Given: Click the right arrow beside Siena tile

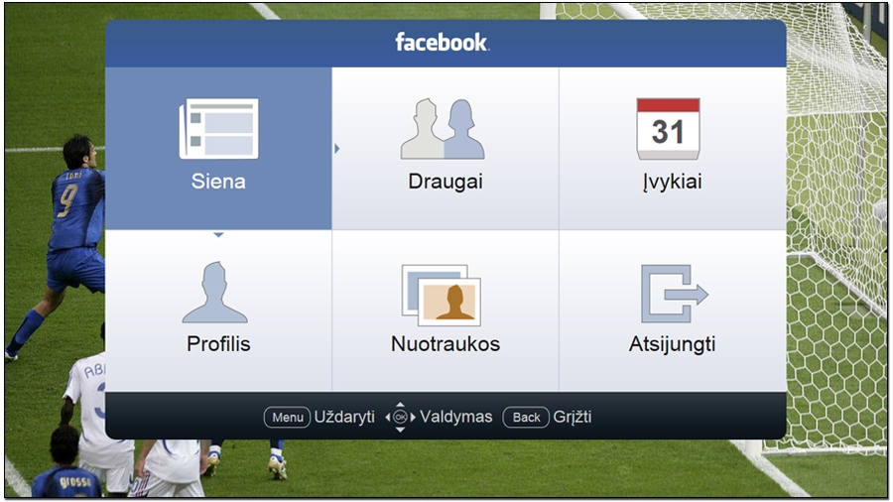Looking at the screenshot, I should coord(337,149).
